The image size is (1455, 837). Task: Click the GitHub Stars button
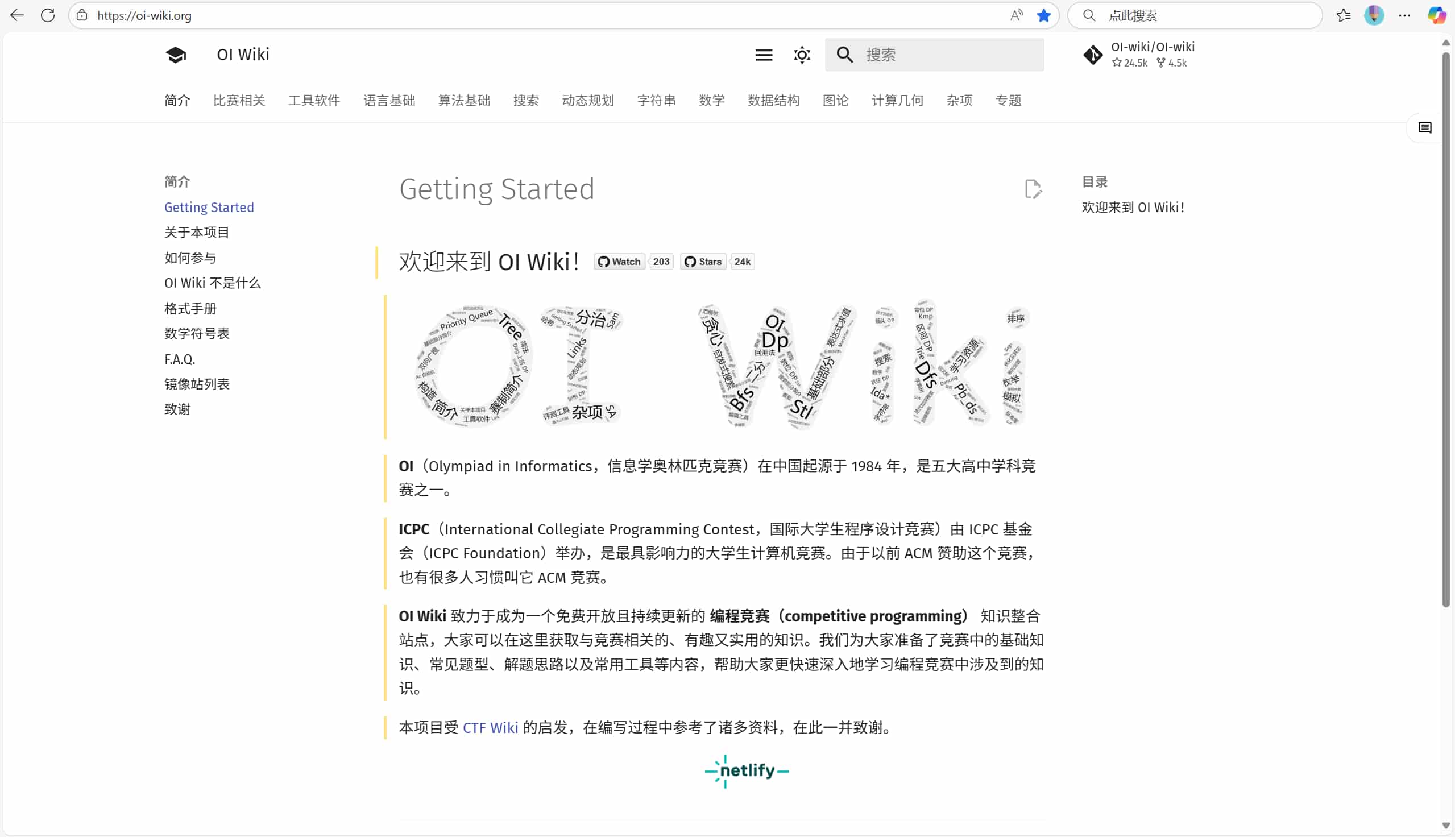point(703,262)
